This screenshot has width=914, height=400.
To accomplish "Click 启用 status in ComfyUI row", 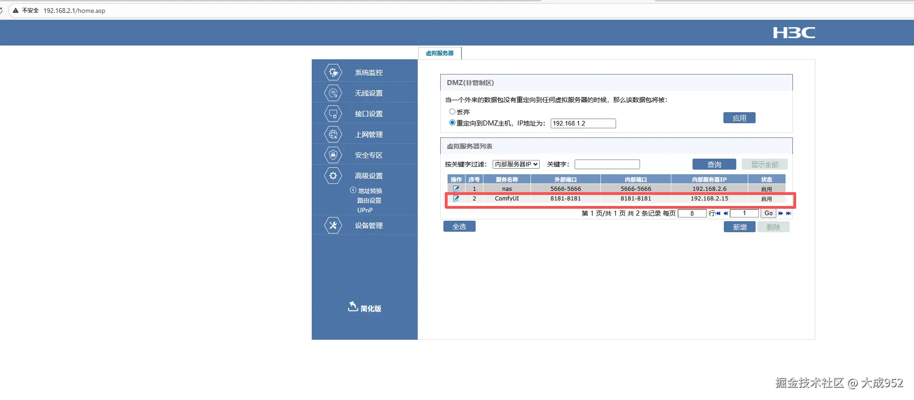I will click(766, 199).
